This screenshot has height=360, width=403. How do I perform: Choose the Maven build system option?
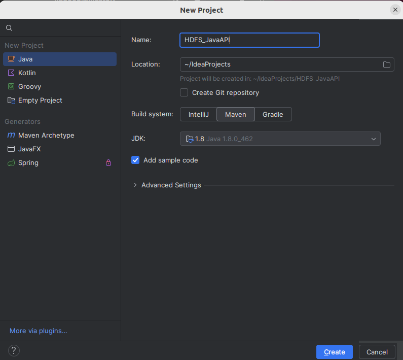(x=235, y=114)
